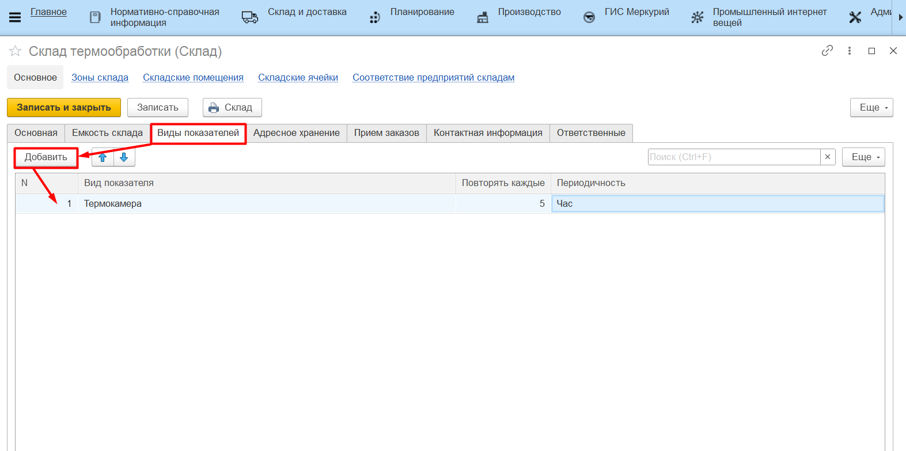
Task: Copy link to this warehouse form
Action: coord(827,51)
